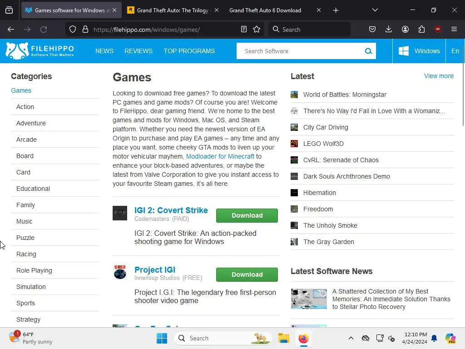
Task: Open Dark Souls Archthrones Demo
Action: tap(346, 176)
